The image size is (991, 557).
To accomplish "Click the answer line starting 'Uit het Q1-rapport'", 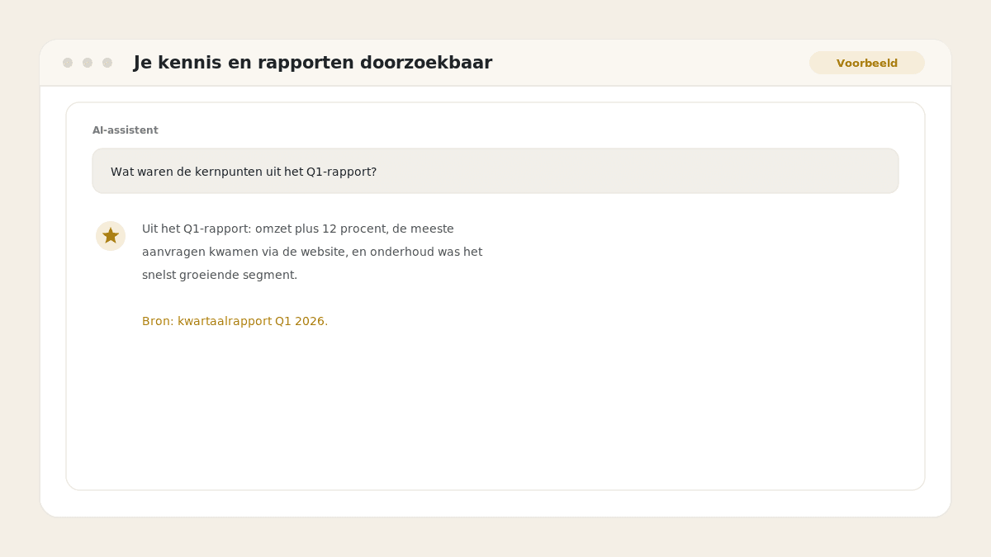I will pyautogui.click(x=298, y=229).
